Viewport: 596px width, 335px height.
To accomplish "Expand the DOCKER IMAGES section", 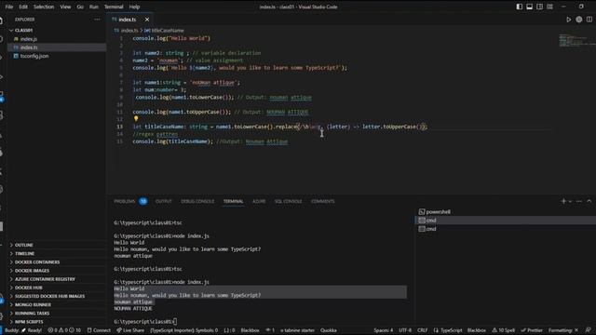I will click(x=57, y=271).
